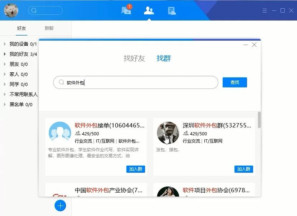Switch to the 找好友 tab
This screenshot has width=297, height=216.
pyautogui.click(x=134, y=58)
